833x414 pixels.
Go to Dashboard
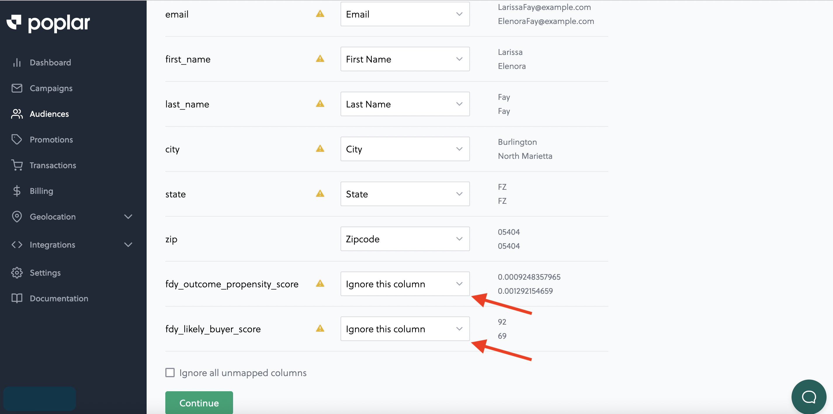point(50,62)
